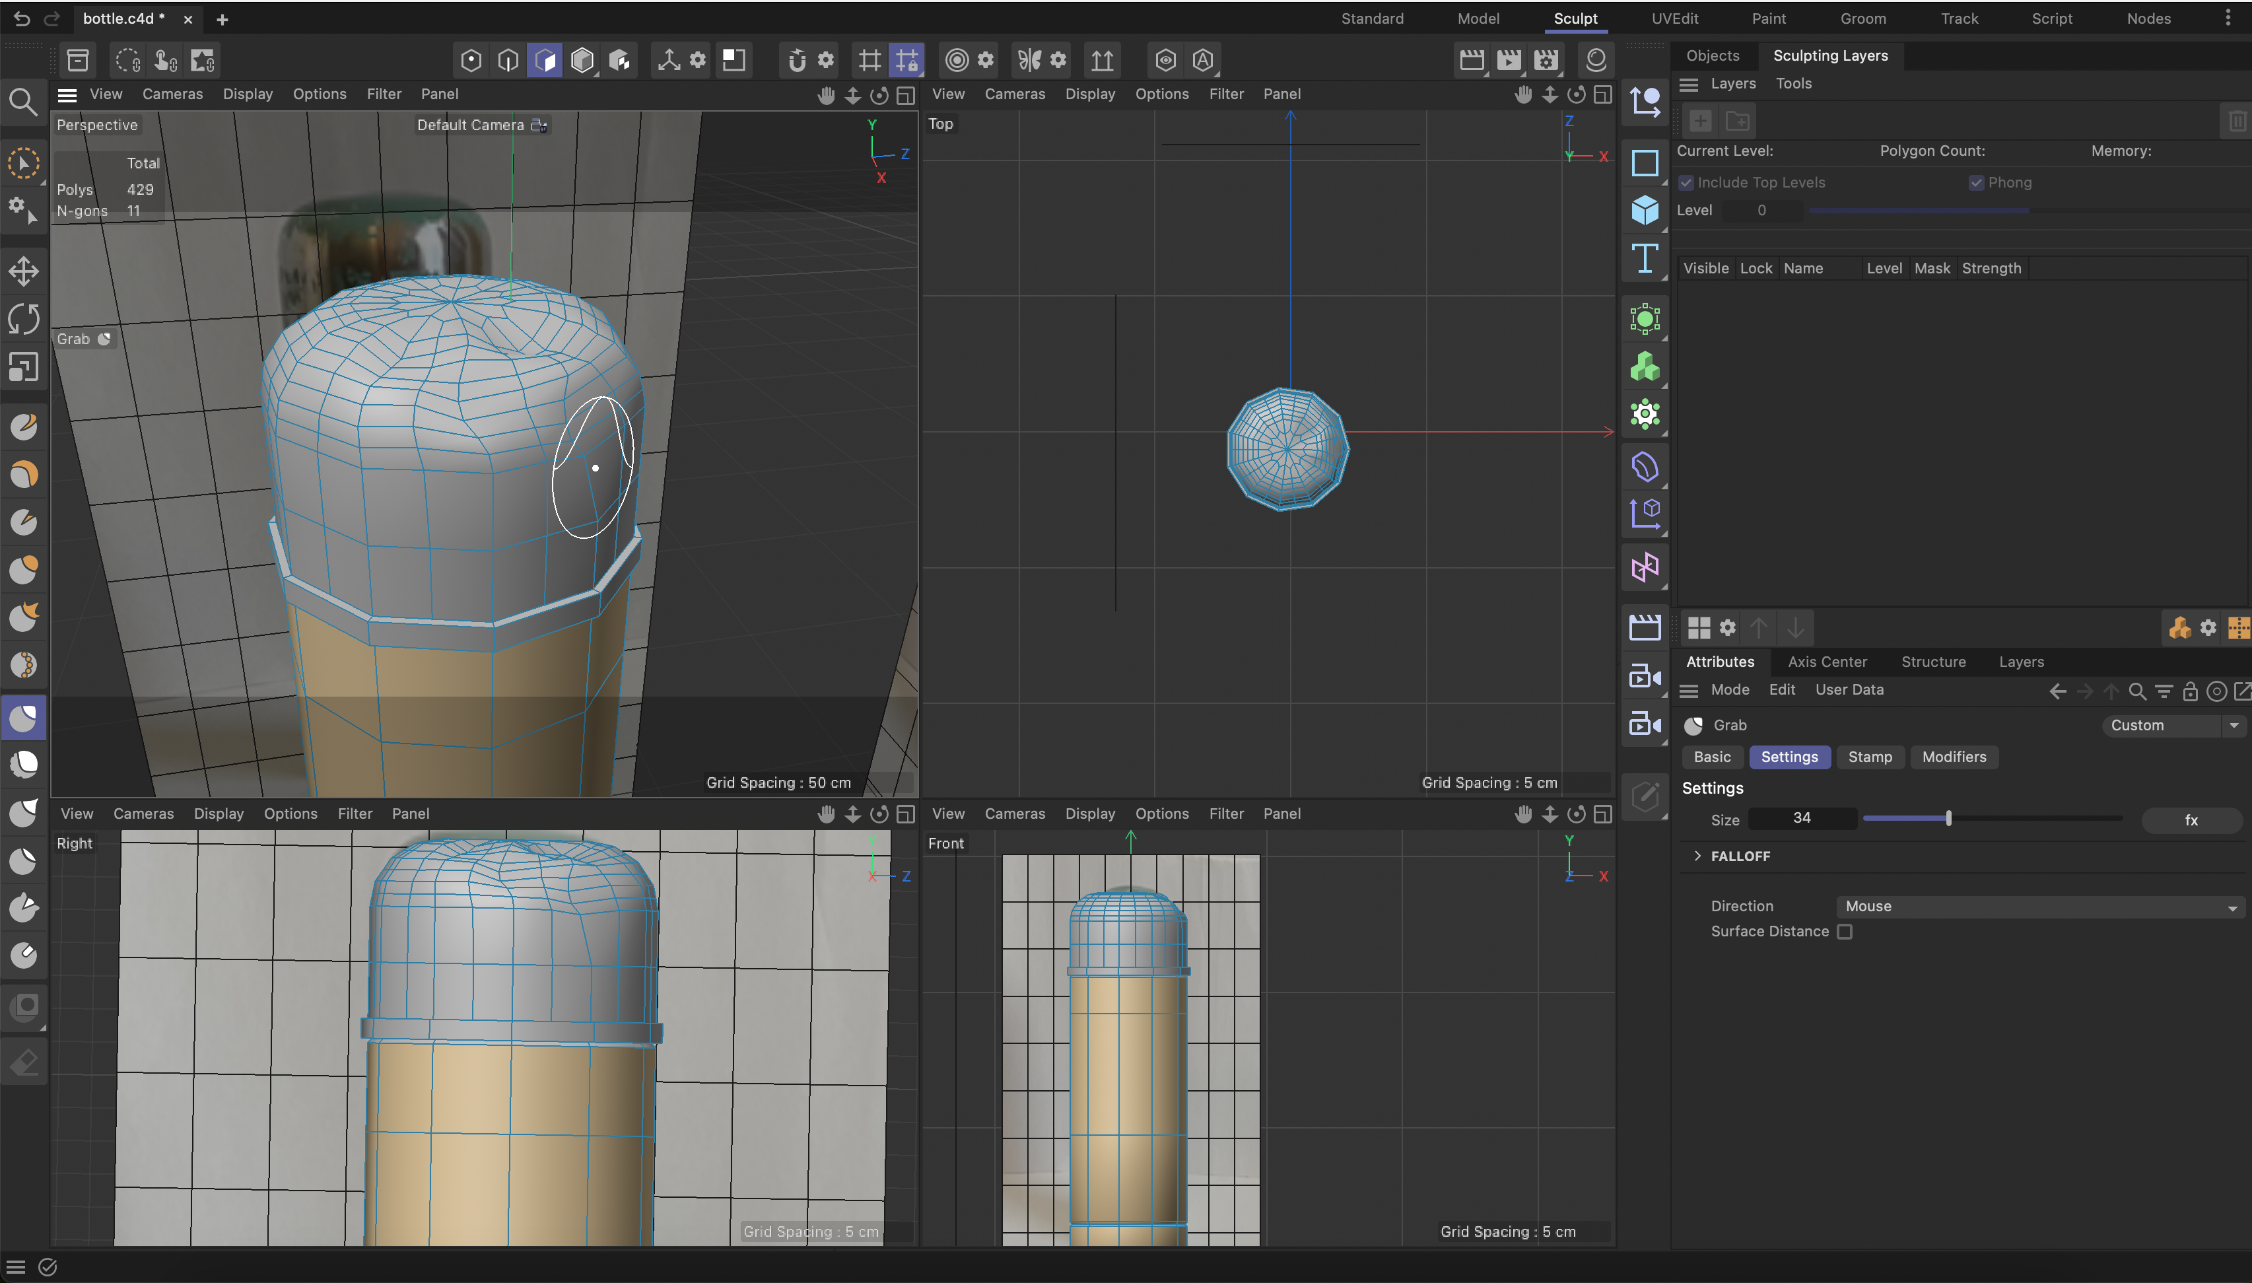Delete the selected sculpting layer
Image resolution: width=2252 pixels, height=1283 pixels.
point(2237,121)
